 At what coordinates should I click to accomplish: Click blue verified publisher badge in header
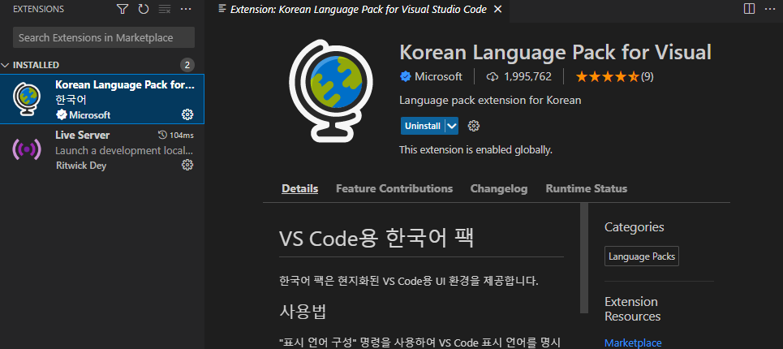tap(406, 76)
